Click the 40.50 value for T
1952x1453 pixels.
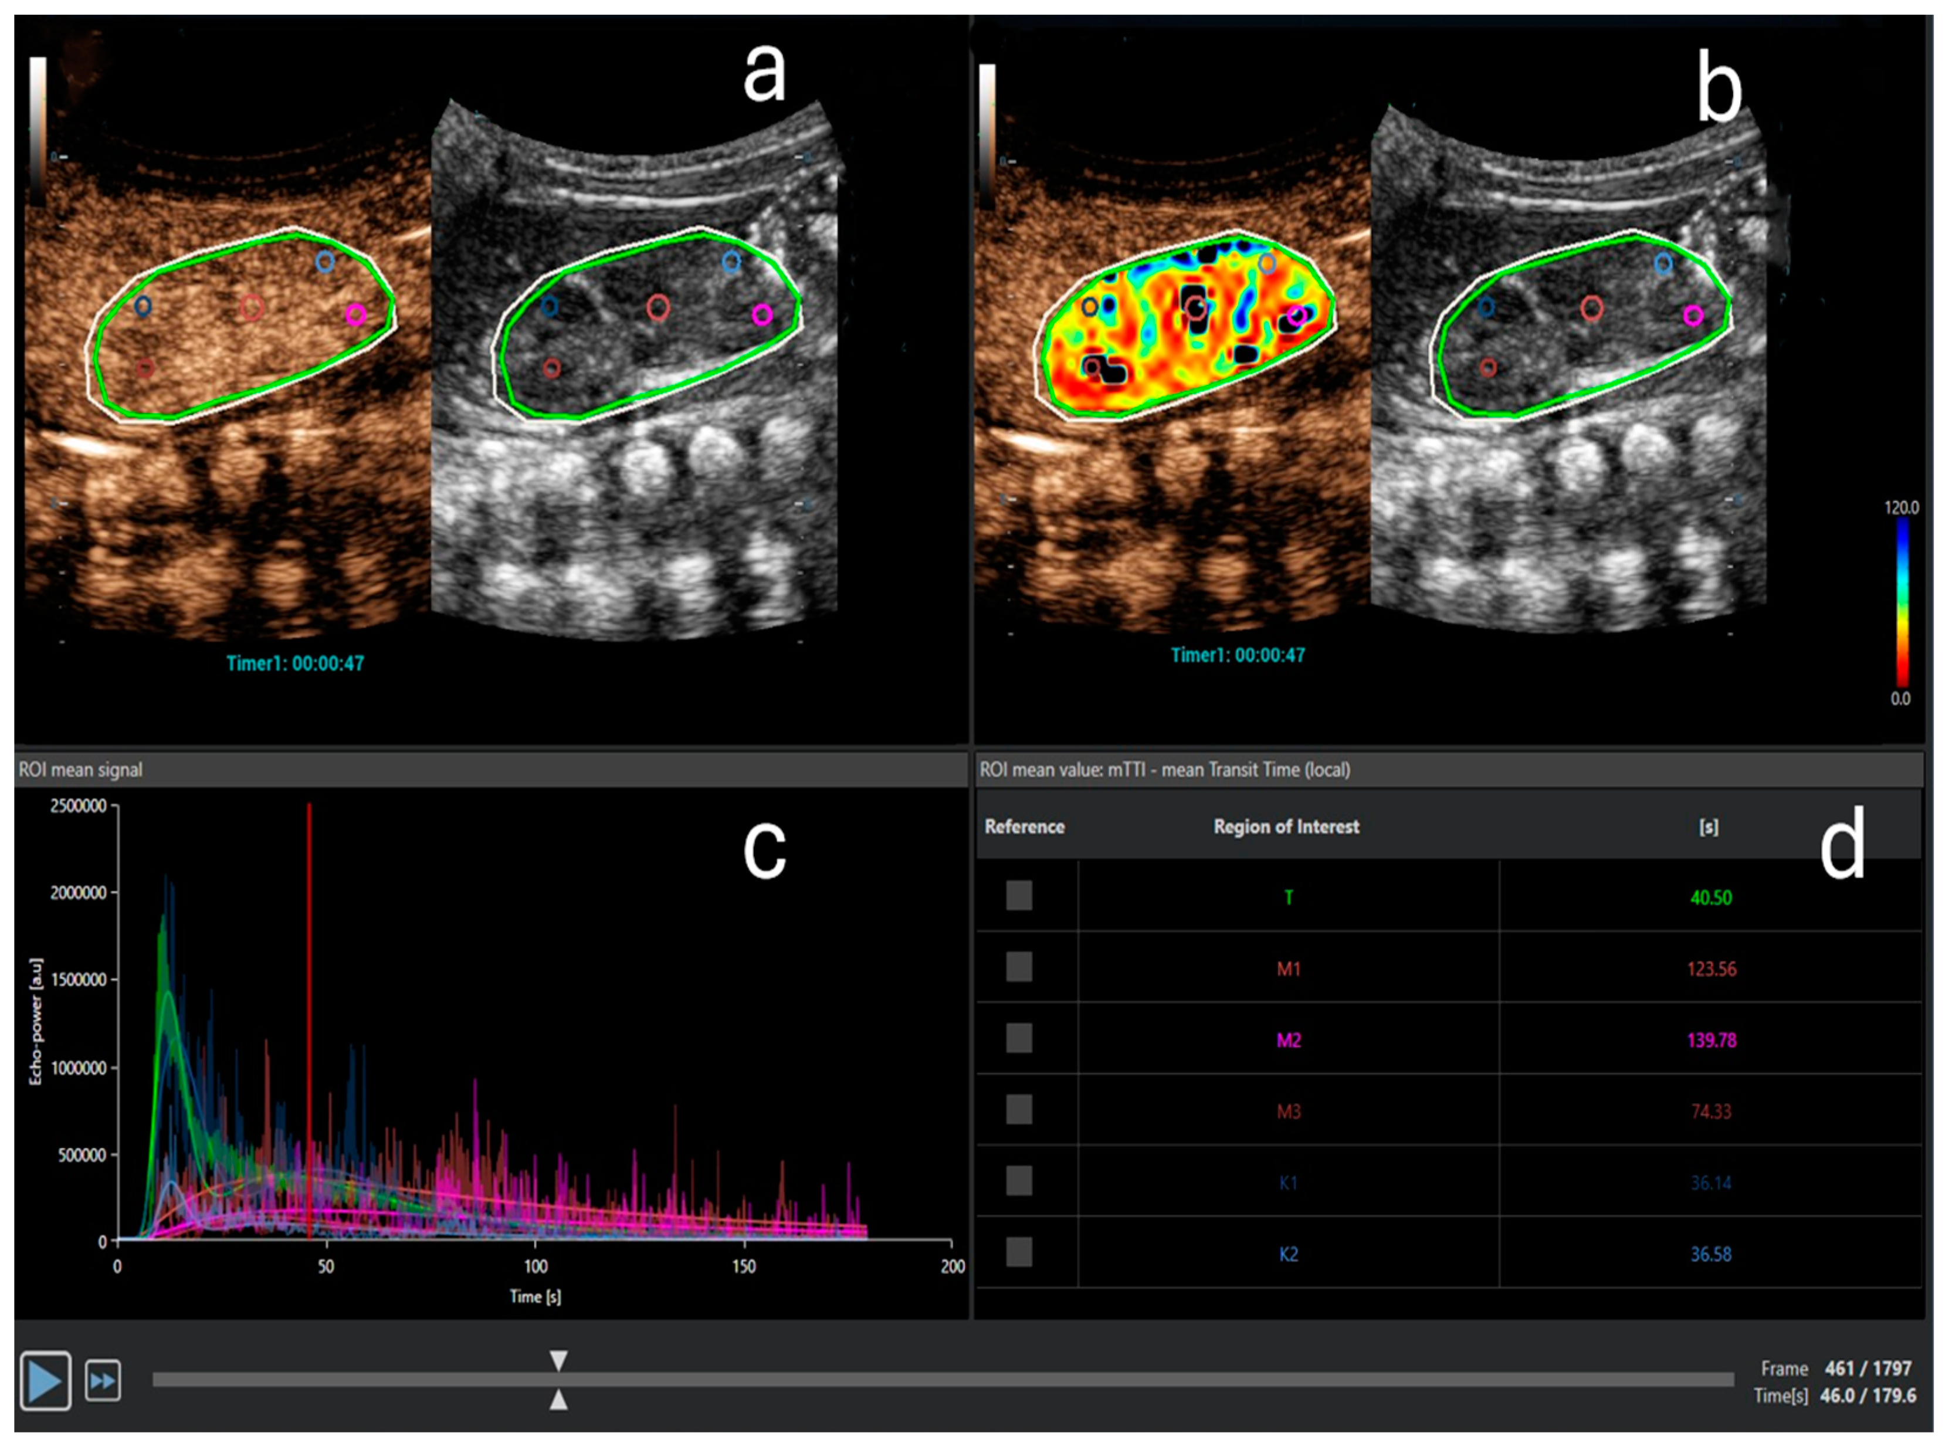(x=1710, y=898)
